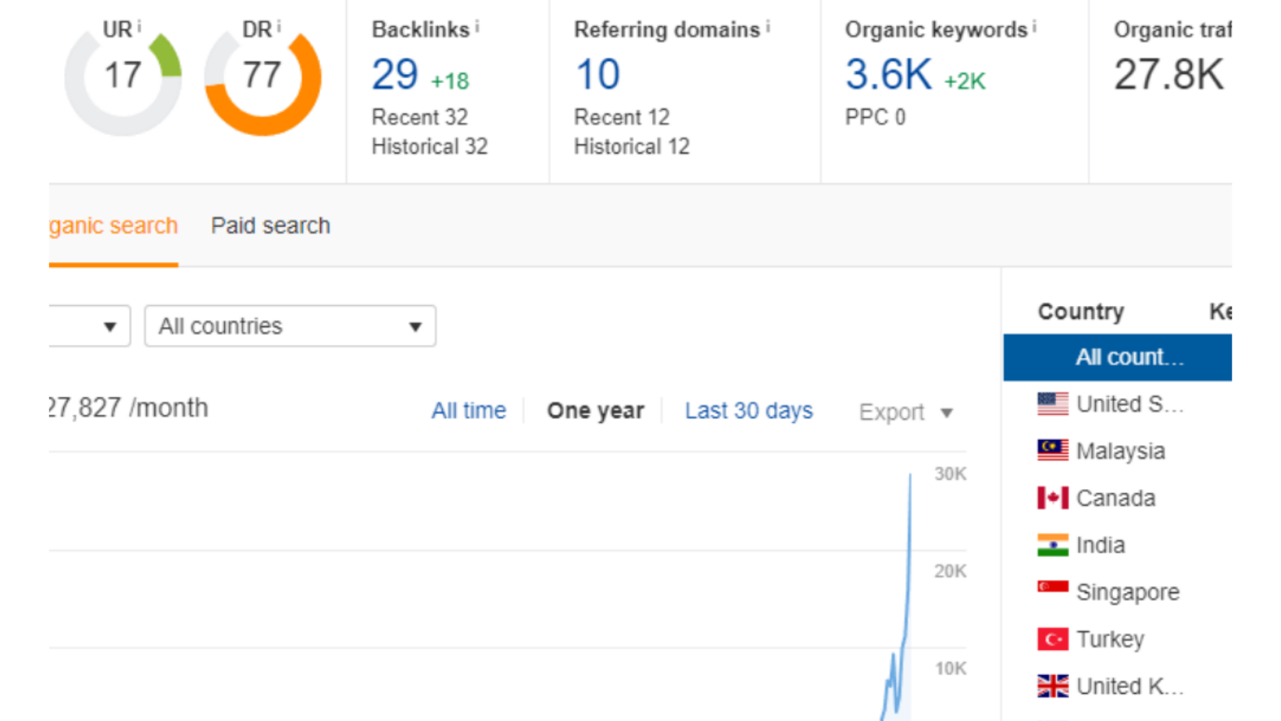
Task: Click the DR info icon
Action: pyautogui.click(x=278, y=26)
